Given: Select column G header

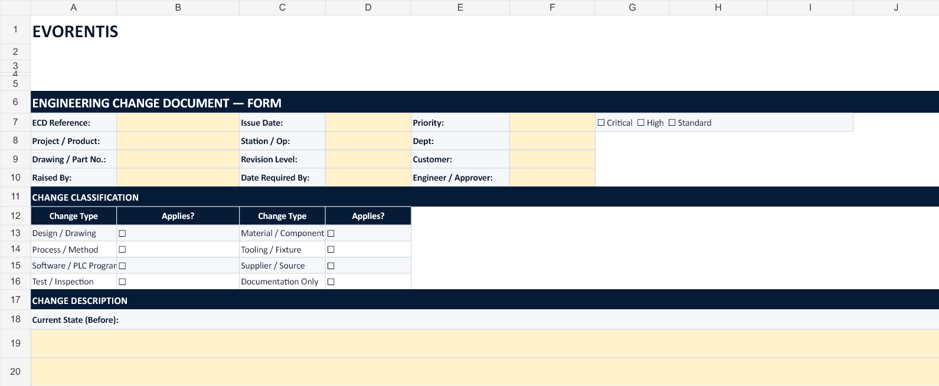Looking at the screenshot, I should click(x=632, y=8).
